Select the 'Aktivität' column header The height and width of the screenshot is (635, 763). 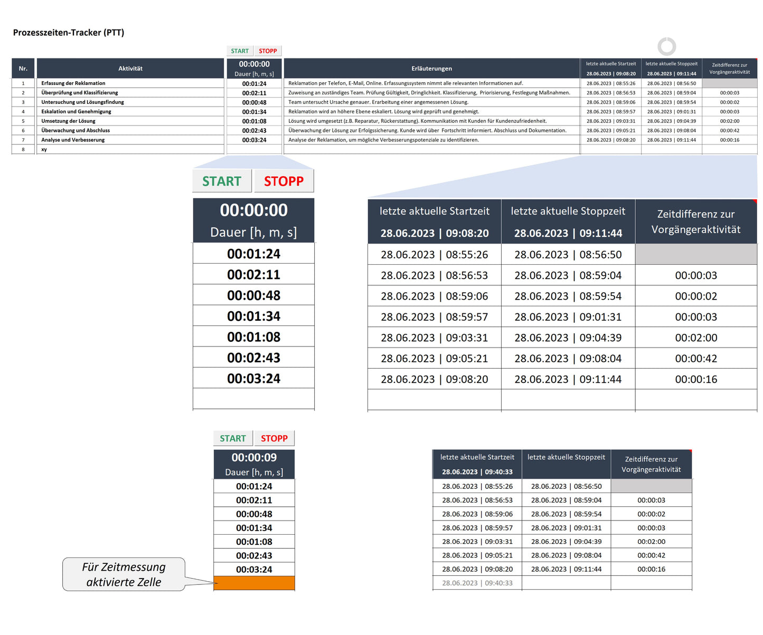130,69
